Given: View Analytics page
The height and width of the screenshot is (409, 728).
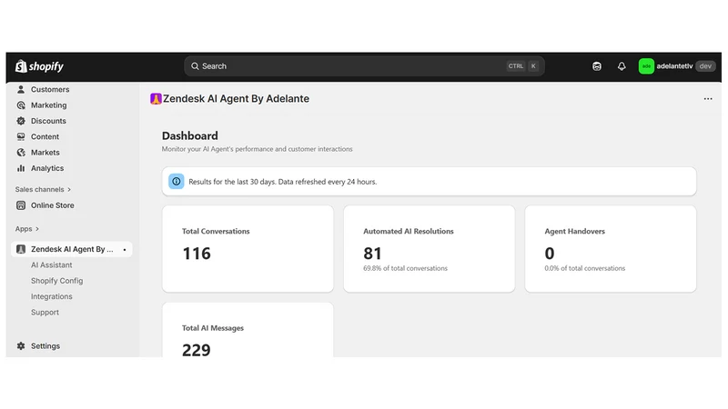Looking at the screenshot, I should point(47,168).
